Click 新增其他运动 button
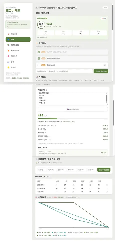This screenshot has height=241, width=115. point(101,71)
